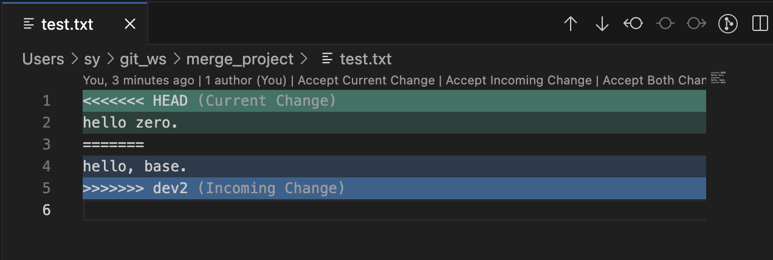Expand the git_ws breadcrumb segment
Screen dimensions: 773x260
[143, 59]
